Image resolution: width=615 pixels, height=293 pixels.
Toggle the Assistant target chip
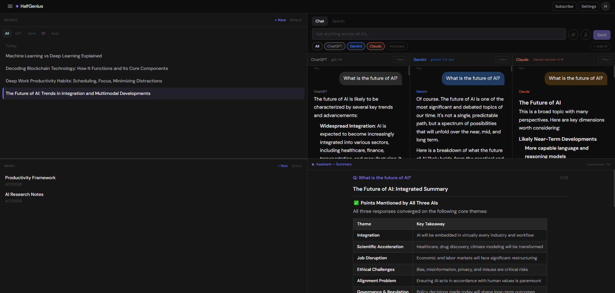(x=397, y=46)
